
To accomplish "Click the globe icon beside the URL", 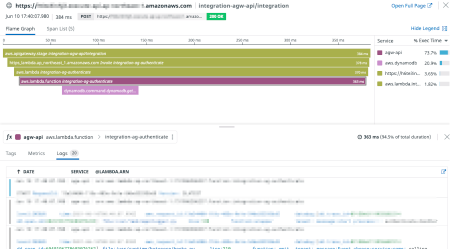I will pos(9,5).
